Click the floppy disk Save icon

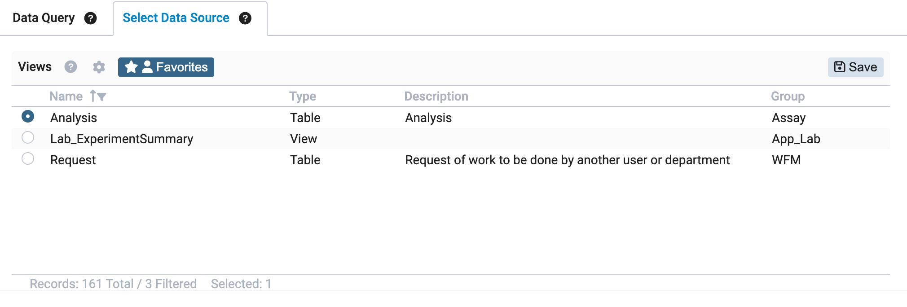[839, 67]
